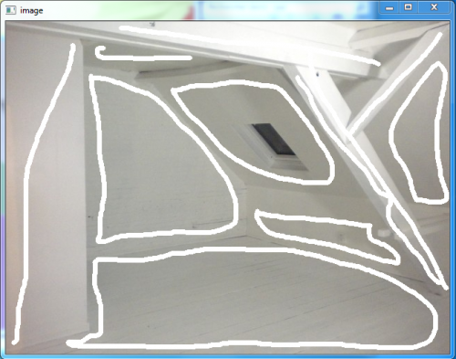Screen dimensions: 456x359
Task: Click the curled hook of the short top-left stroke
Action: [99, 51]
